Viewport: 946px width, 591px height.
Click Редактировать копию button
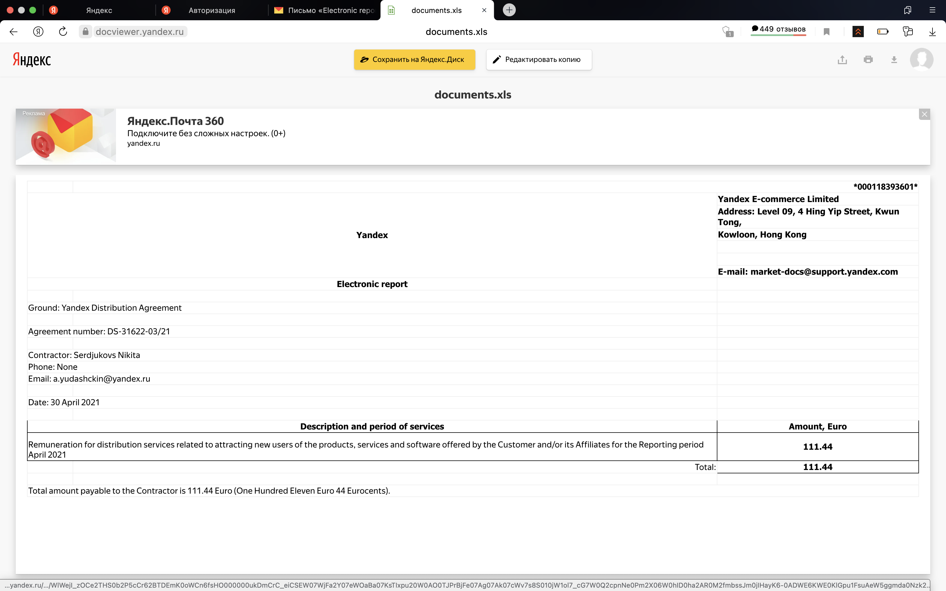point(539,60)
